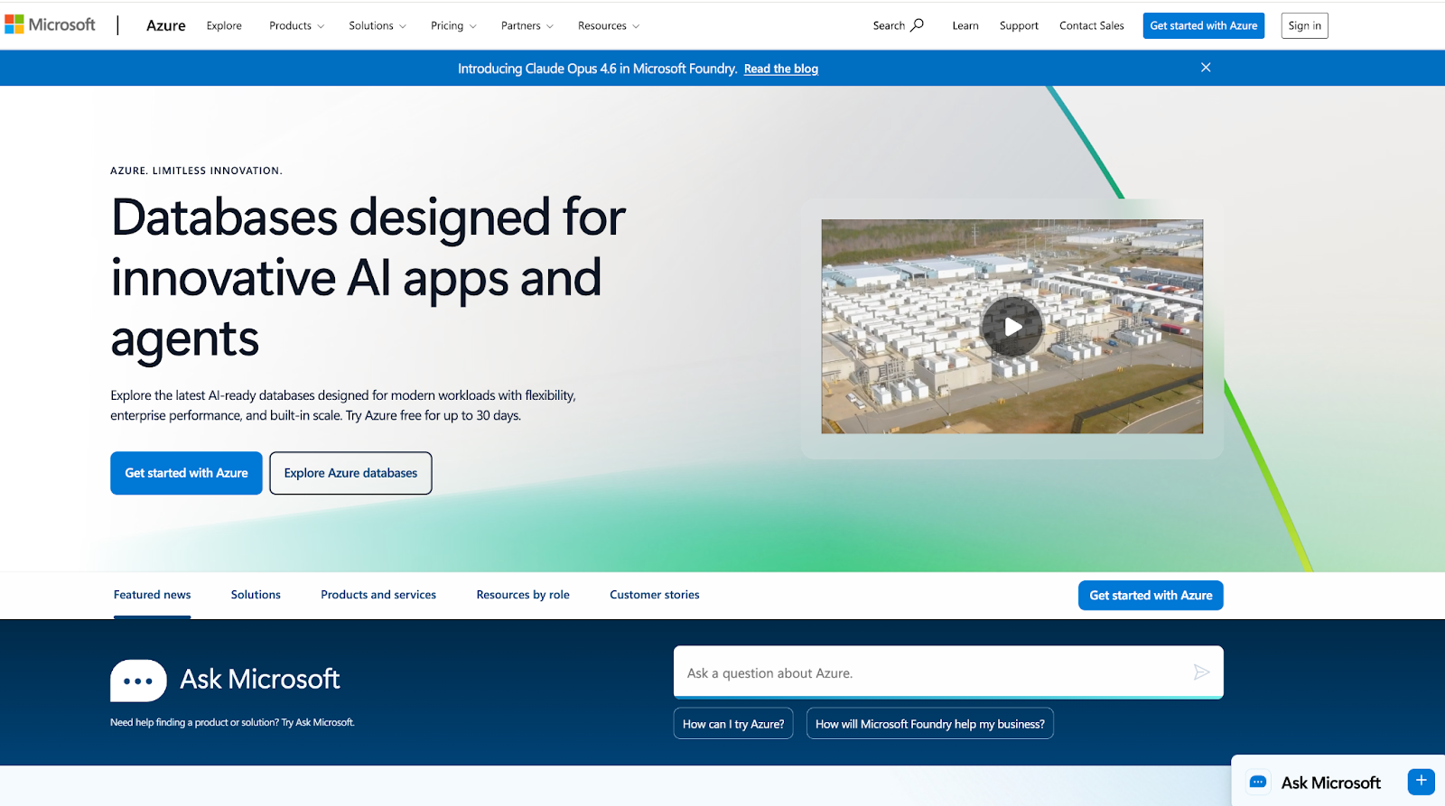1445x806 pixels.
Task: Click the chat icon in Ask Microsoft widget
Action: coord(1258,783)
